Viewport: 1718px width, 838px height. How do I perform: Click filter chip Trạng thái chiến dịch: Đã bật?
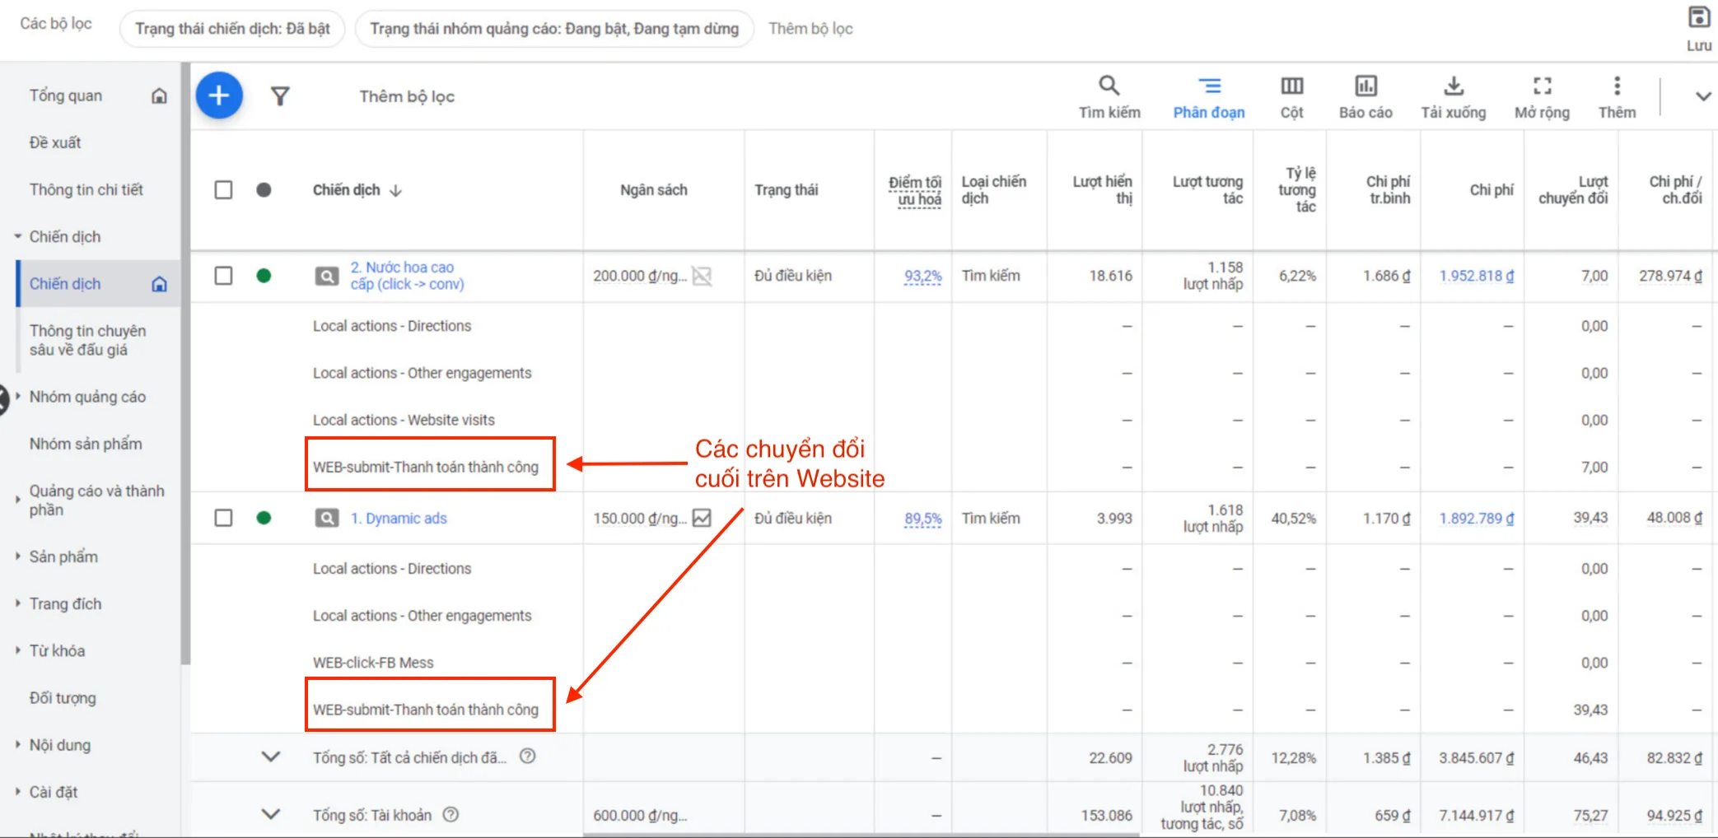pos(232,29)
